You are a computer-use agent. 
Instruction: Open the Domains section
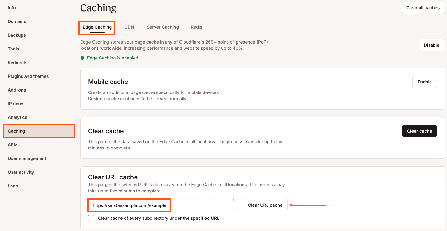coord(17,21)
